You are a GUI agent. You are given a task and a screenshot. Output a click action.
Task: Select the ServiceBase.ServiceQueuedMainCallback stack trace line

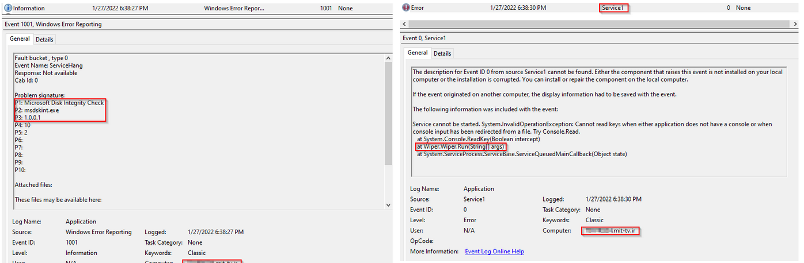point(522,154)
